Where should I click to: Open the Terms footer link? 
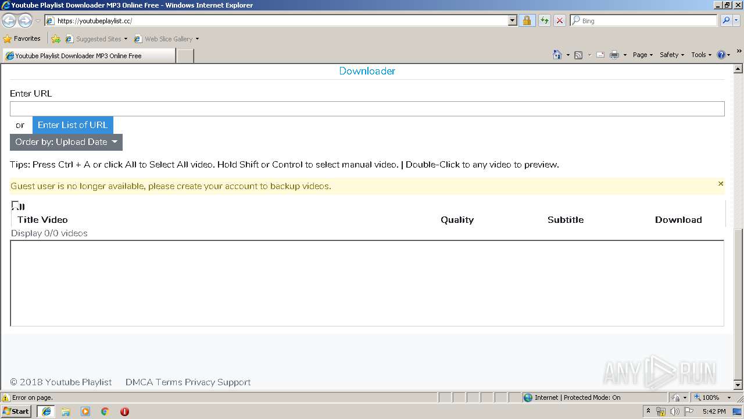(169, 382)
